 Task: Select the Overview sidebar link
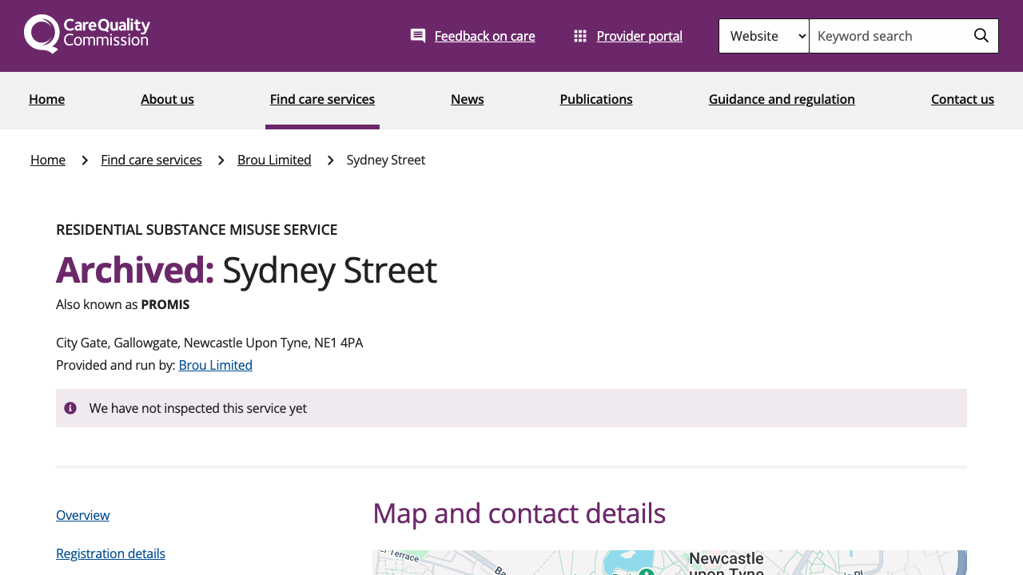coord(82,515)
